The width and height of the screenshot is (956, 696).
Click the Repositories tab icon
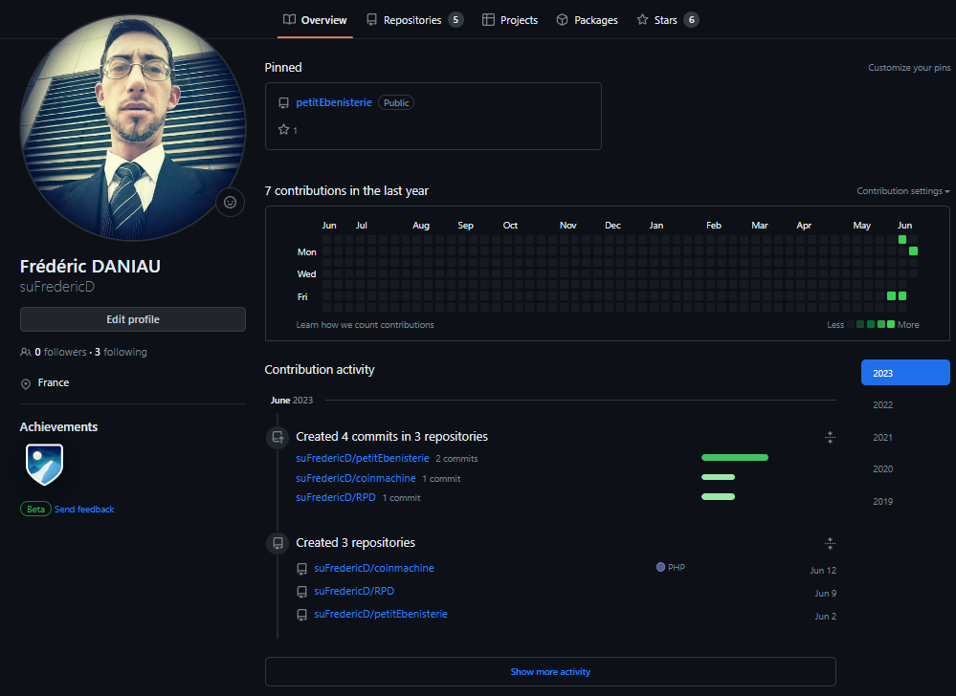(x=371, y=19)
